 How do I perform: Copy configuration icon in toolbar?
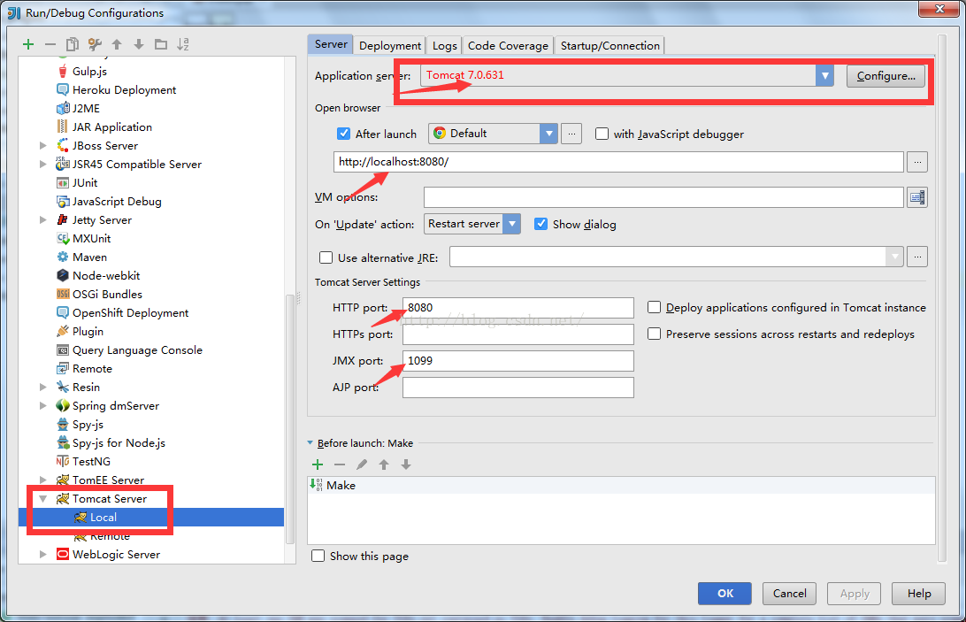tap(73, 44)
